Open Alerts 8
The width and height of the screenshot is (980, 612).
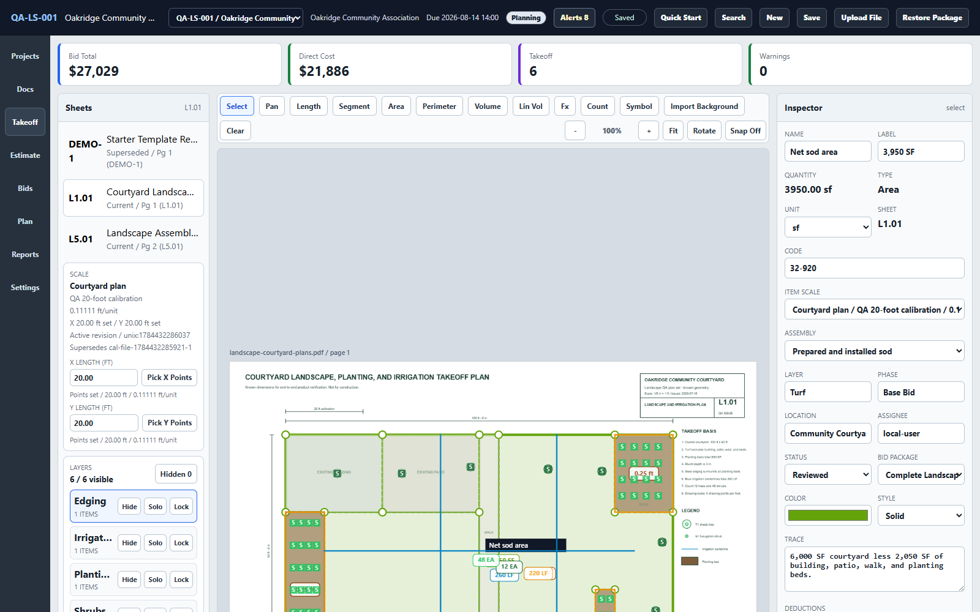point(575,18)
